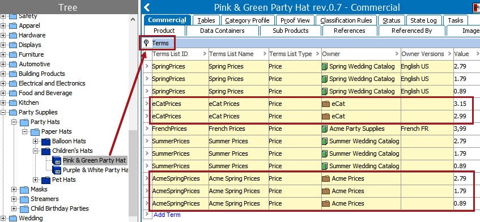Expand the Apparel tree node
The height and width of the screenshot is (222, 480).
pyautogui.click(x=3, y=26)
